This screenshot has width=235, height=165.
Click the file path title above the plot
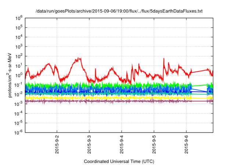click(x=119, y=11)
